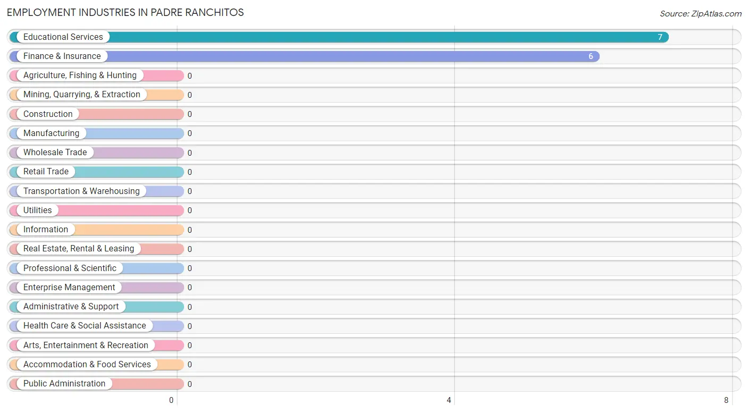
Task: Select the Enterprise Management label
Action: coord(69,287)
